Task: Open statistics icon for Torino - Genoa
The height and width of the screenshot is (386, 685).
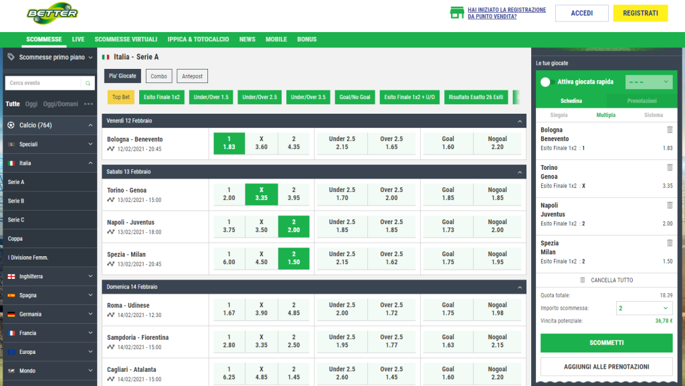Action: pyautogui.click(x=111, y=200)
